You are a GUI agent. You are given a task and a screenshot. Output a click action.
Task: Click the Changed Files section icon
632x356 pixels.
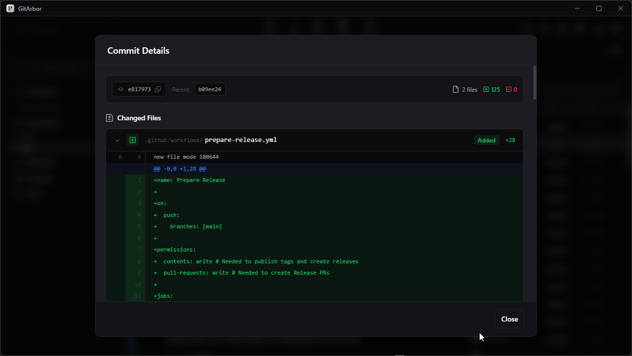pos(109,118)
